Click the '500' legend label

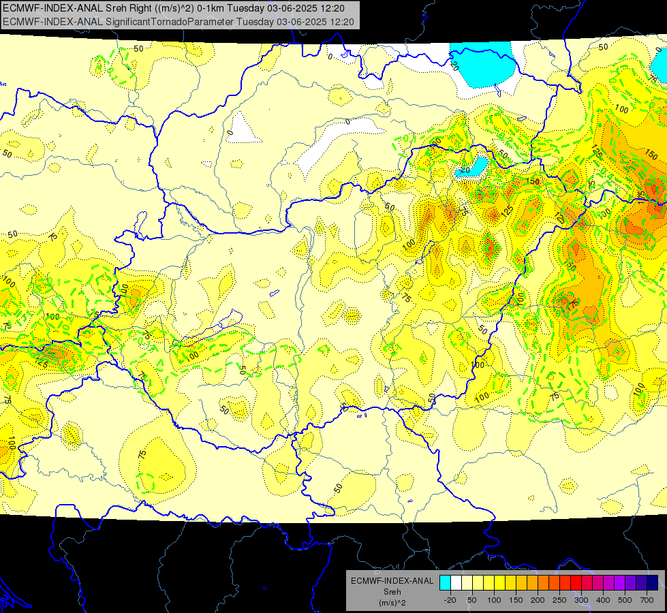point(625,600)
